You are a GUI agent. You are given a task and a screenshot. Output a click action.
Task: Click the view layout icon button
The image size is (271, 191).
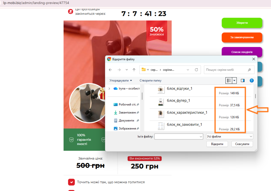[229, 80]
